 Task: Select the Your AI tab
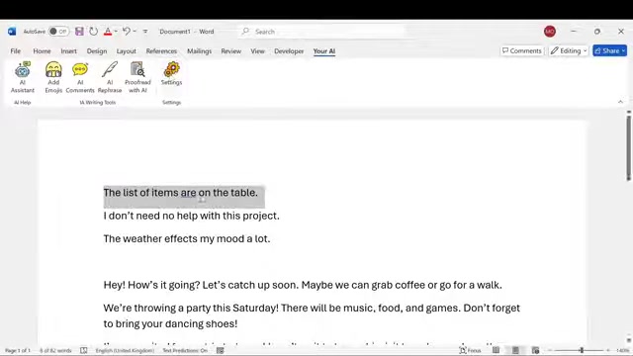tap(324, 51)
